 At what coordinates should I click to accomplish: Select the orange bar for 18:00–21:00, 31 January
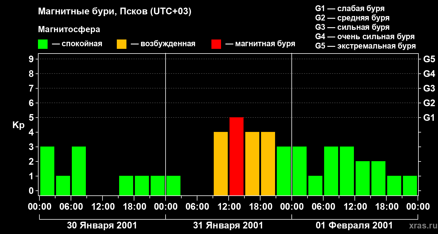pos(268,164)
